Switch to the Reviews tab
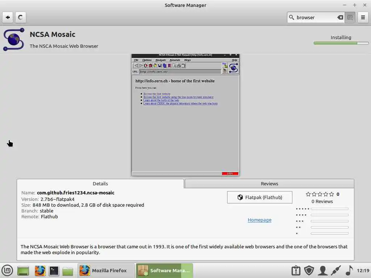Viewport: 371px width, 278px height. click(x=269, y=184)
